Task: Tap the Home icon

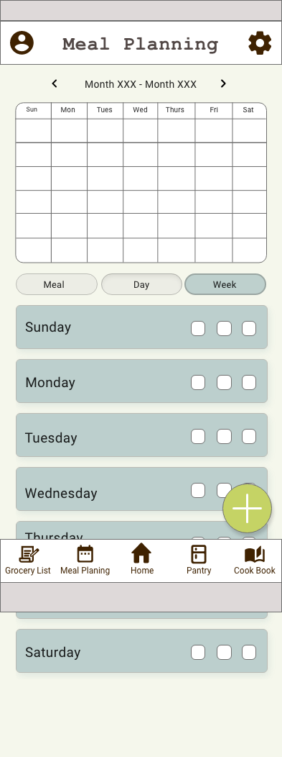Action: point(141,553)
